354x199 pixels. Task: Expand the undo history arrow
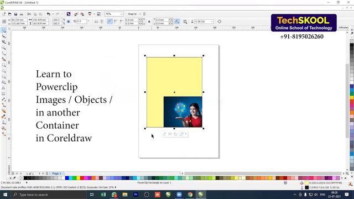point(53,14)
